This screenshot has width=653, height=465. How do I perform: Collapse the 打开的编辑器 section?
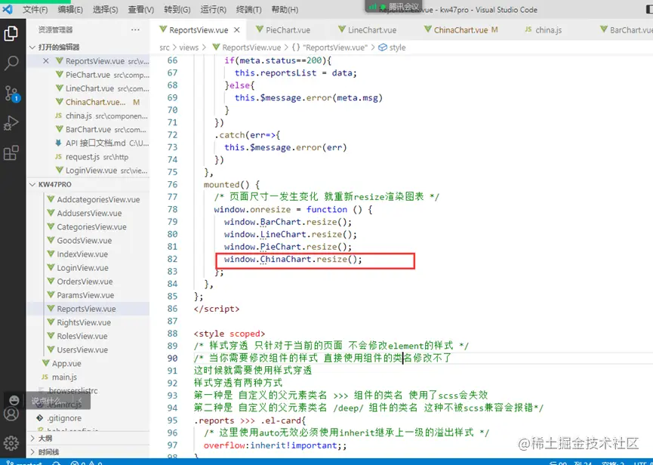[x=88, y=47]
